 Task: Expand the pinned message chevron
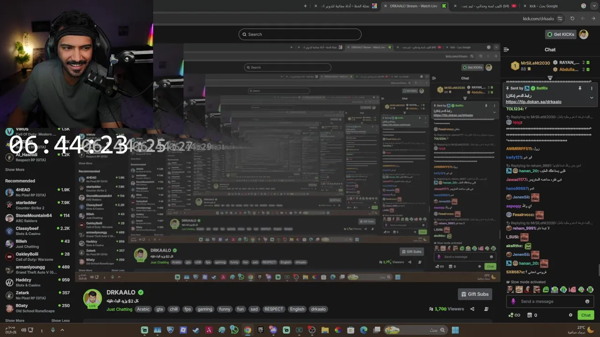coord(592,98)
